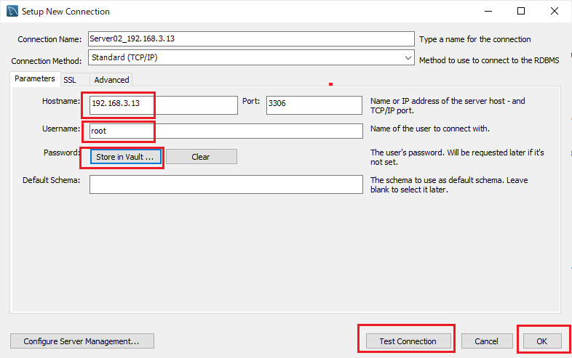The height and width of the screenshot is (358, 572).
Task: Click the Password label
Action: (62, 152)
